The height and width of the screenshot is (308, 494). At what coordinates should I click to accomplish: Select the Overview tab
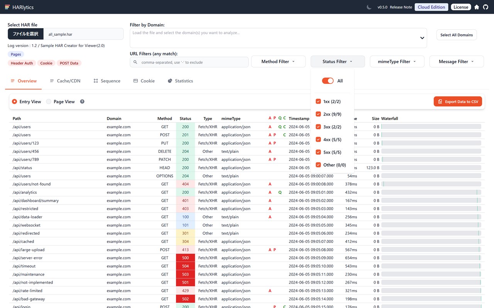tap(24, 81)
